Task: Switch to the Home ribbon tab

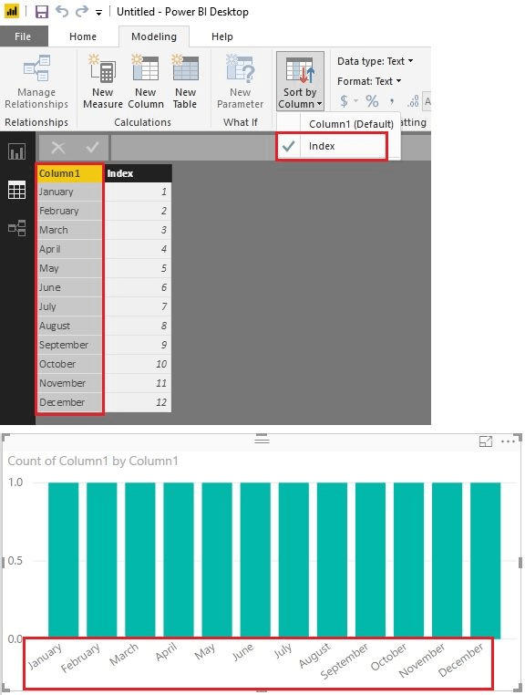Action: tap(83, 36)
